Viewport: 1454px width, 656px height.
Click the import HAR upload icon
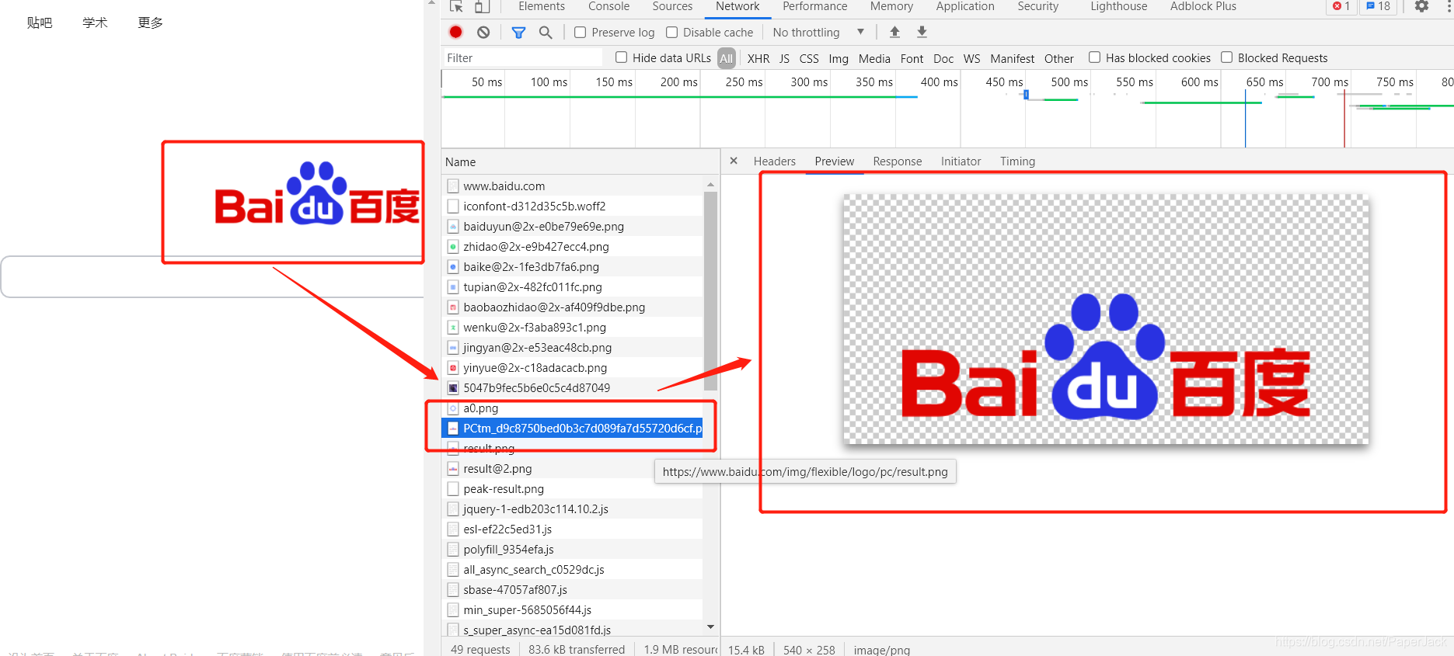point(894,32)
